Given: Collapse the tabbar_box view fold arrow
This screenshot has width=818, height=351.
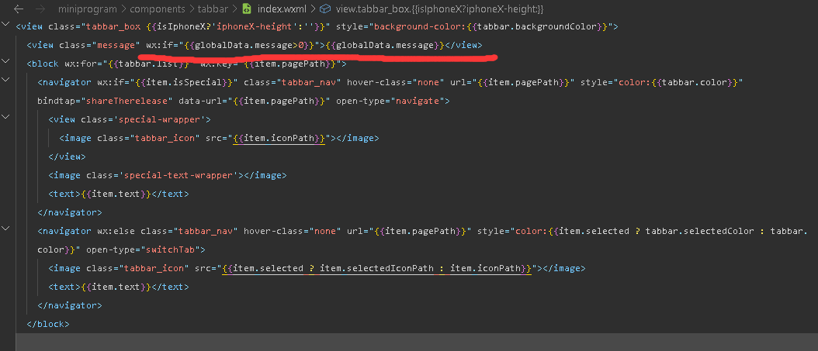Looking at the screenshot, I should coord(5,24).
